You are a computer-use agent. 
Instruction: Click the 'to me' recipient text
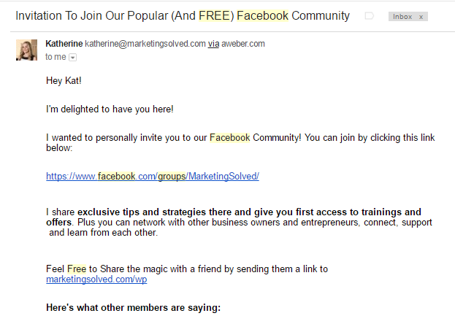(56, 57)
